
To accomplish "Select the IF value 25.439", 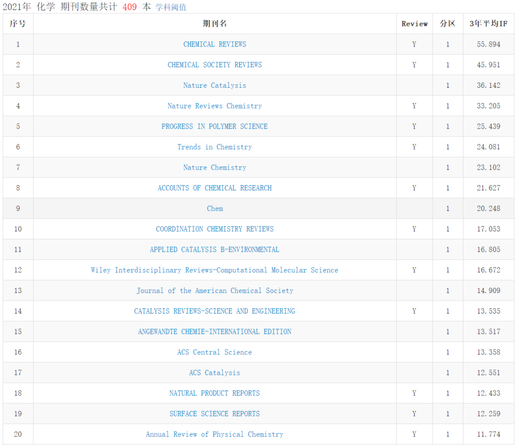I will point(489,126).
